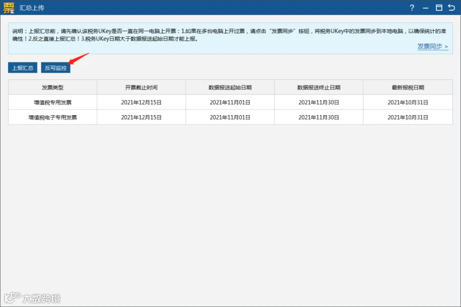The width and height of the screenshot is (461, 307).
Task: Click the 最新报税日期 column header
Action: click(408, 87)
